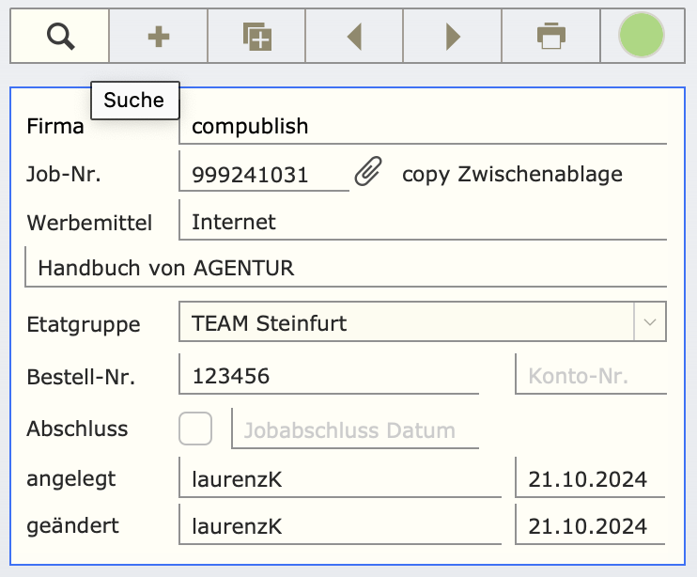Open the Etatgruppe dropdown arrow
The image size is (697, 577).
tap(650, 321)
